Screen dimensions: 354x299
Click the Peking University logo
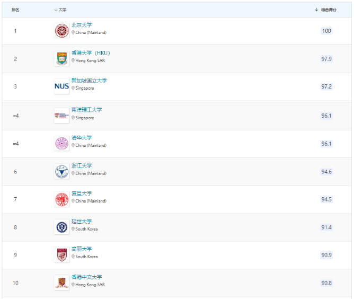tap(61, 31)
